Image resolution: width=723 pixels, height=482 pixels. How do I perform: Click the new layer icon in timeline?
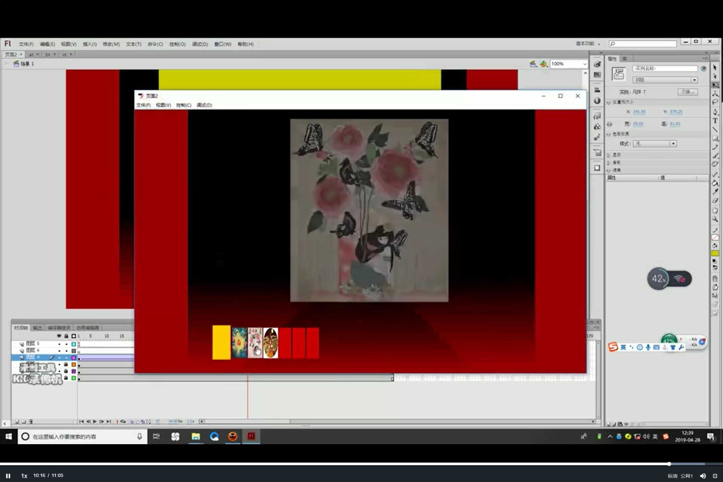tap(16, 421)
